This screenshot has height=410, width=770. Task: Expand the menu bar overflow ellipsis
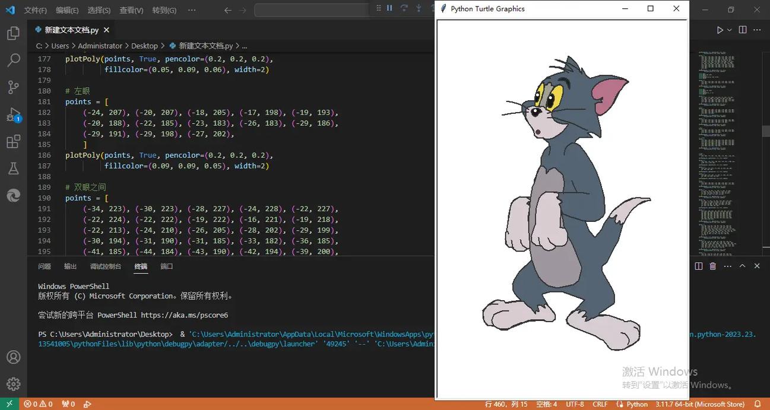point(191,10)
